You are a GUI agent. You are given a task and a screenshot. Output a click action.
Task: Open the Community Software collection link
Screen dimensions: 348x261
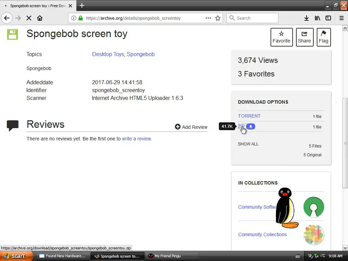(x=258, y=207)
